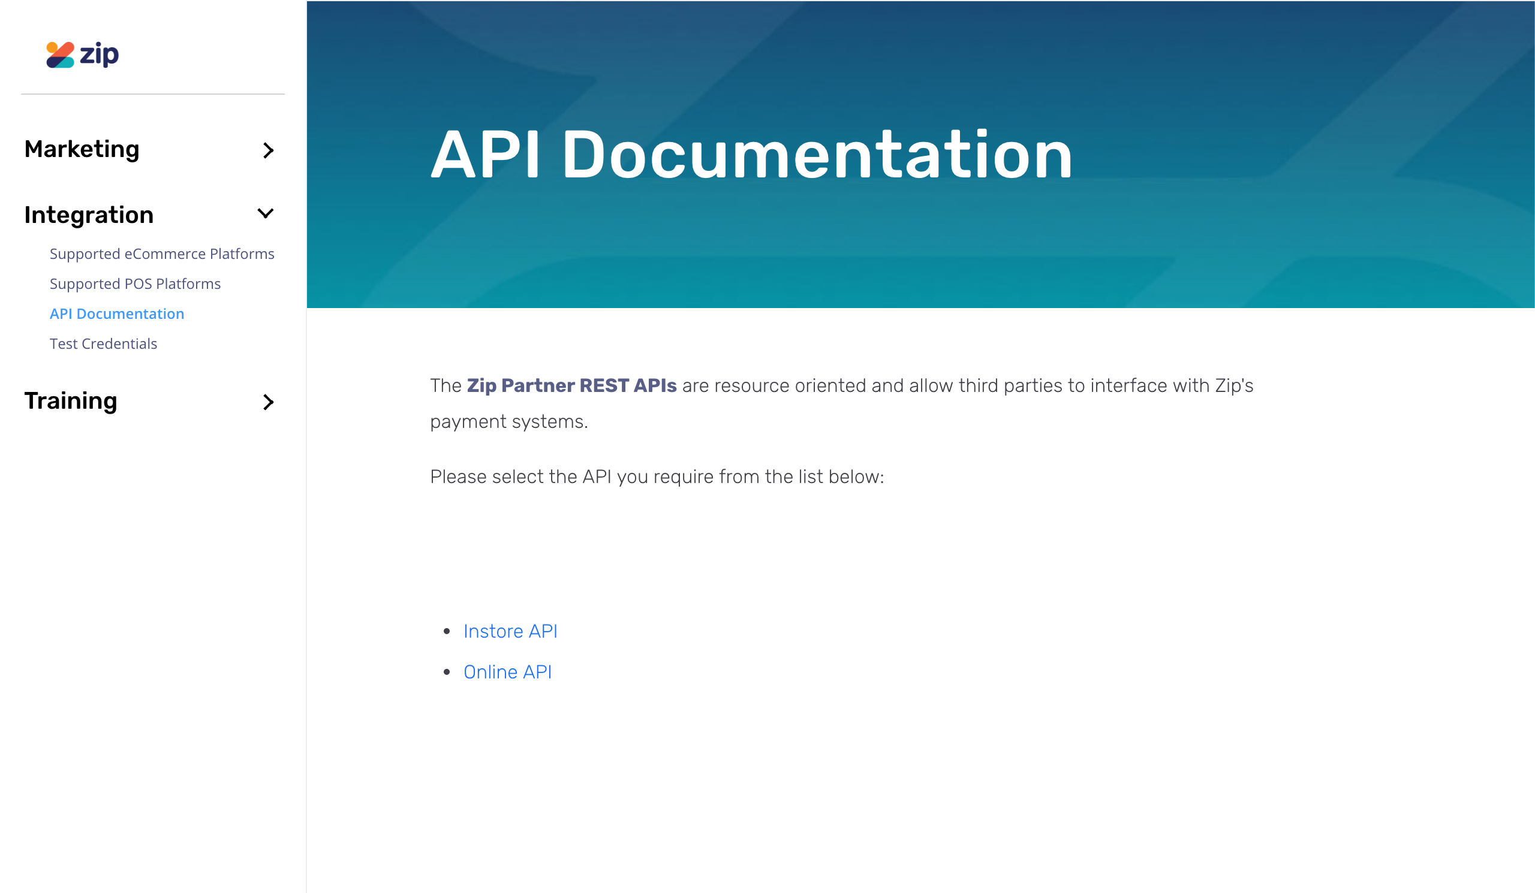Open the Instore API link
This screenshot has width=1535, height=893.
510,631
